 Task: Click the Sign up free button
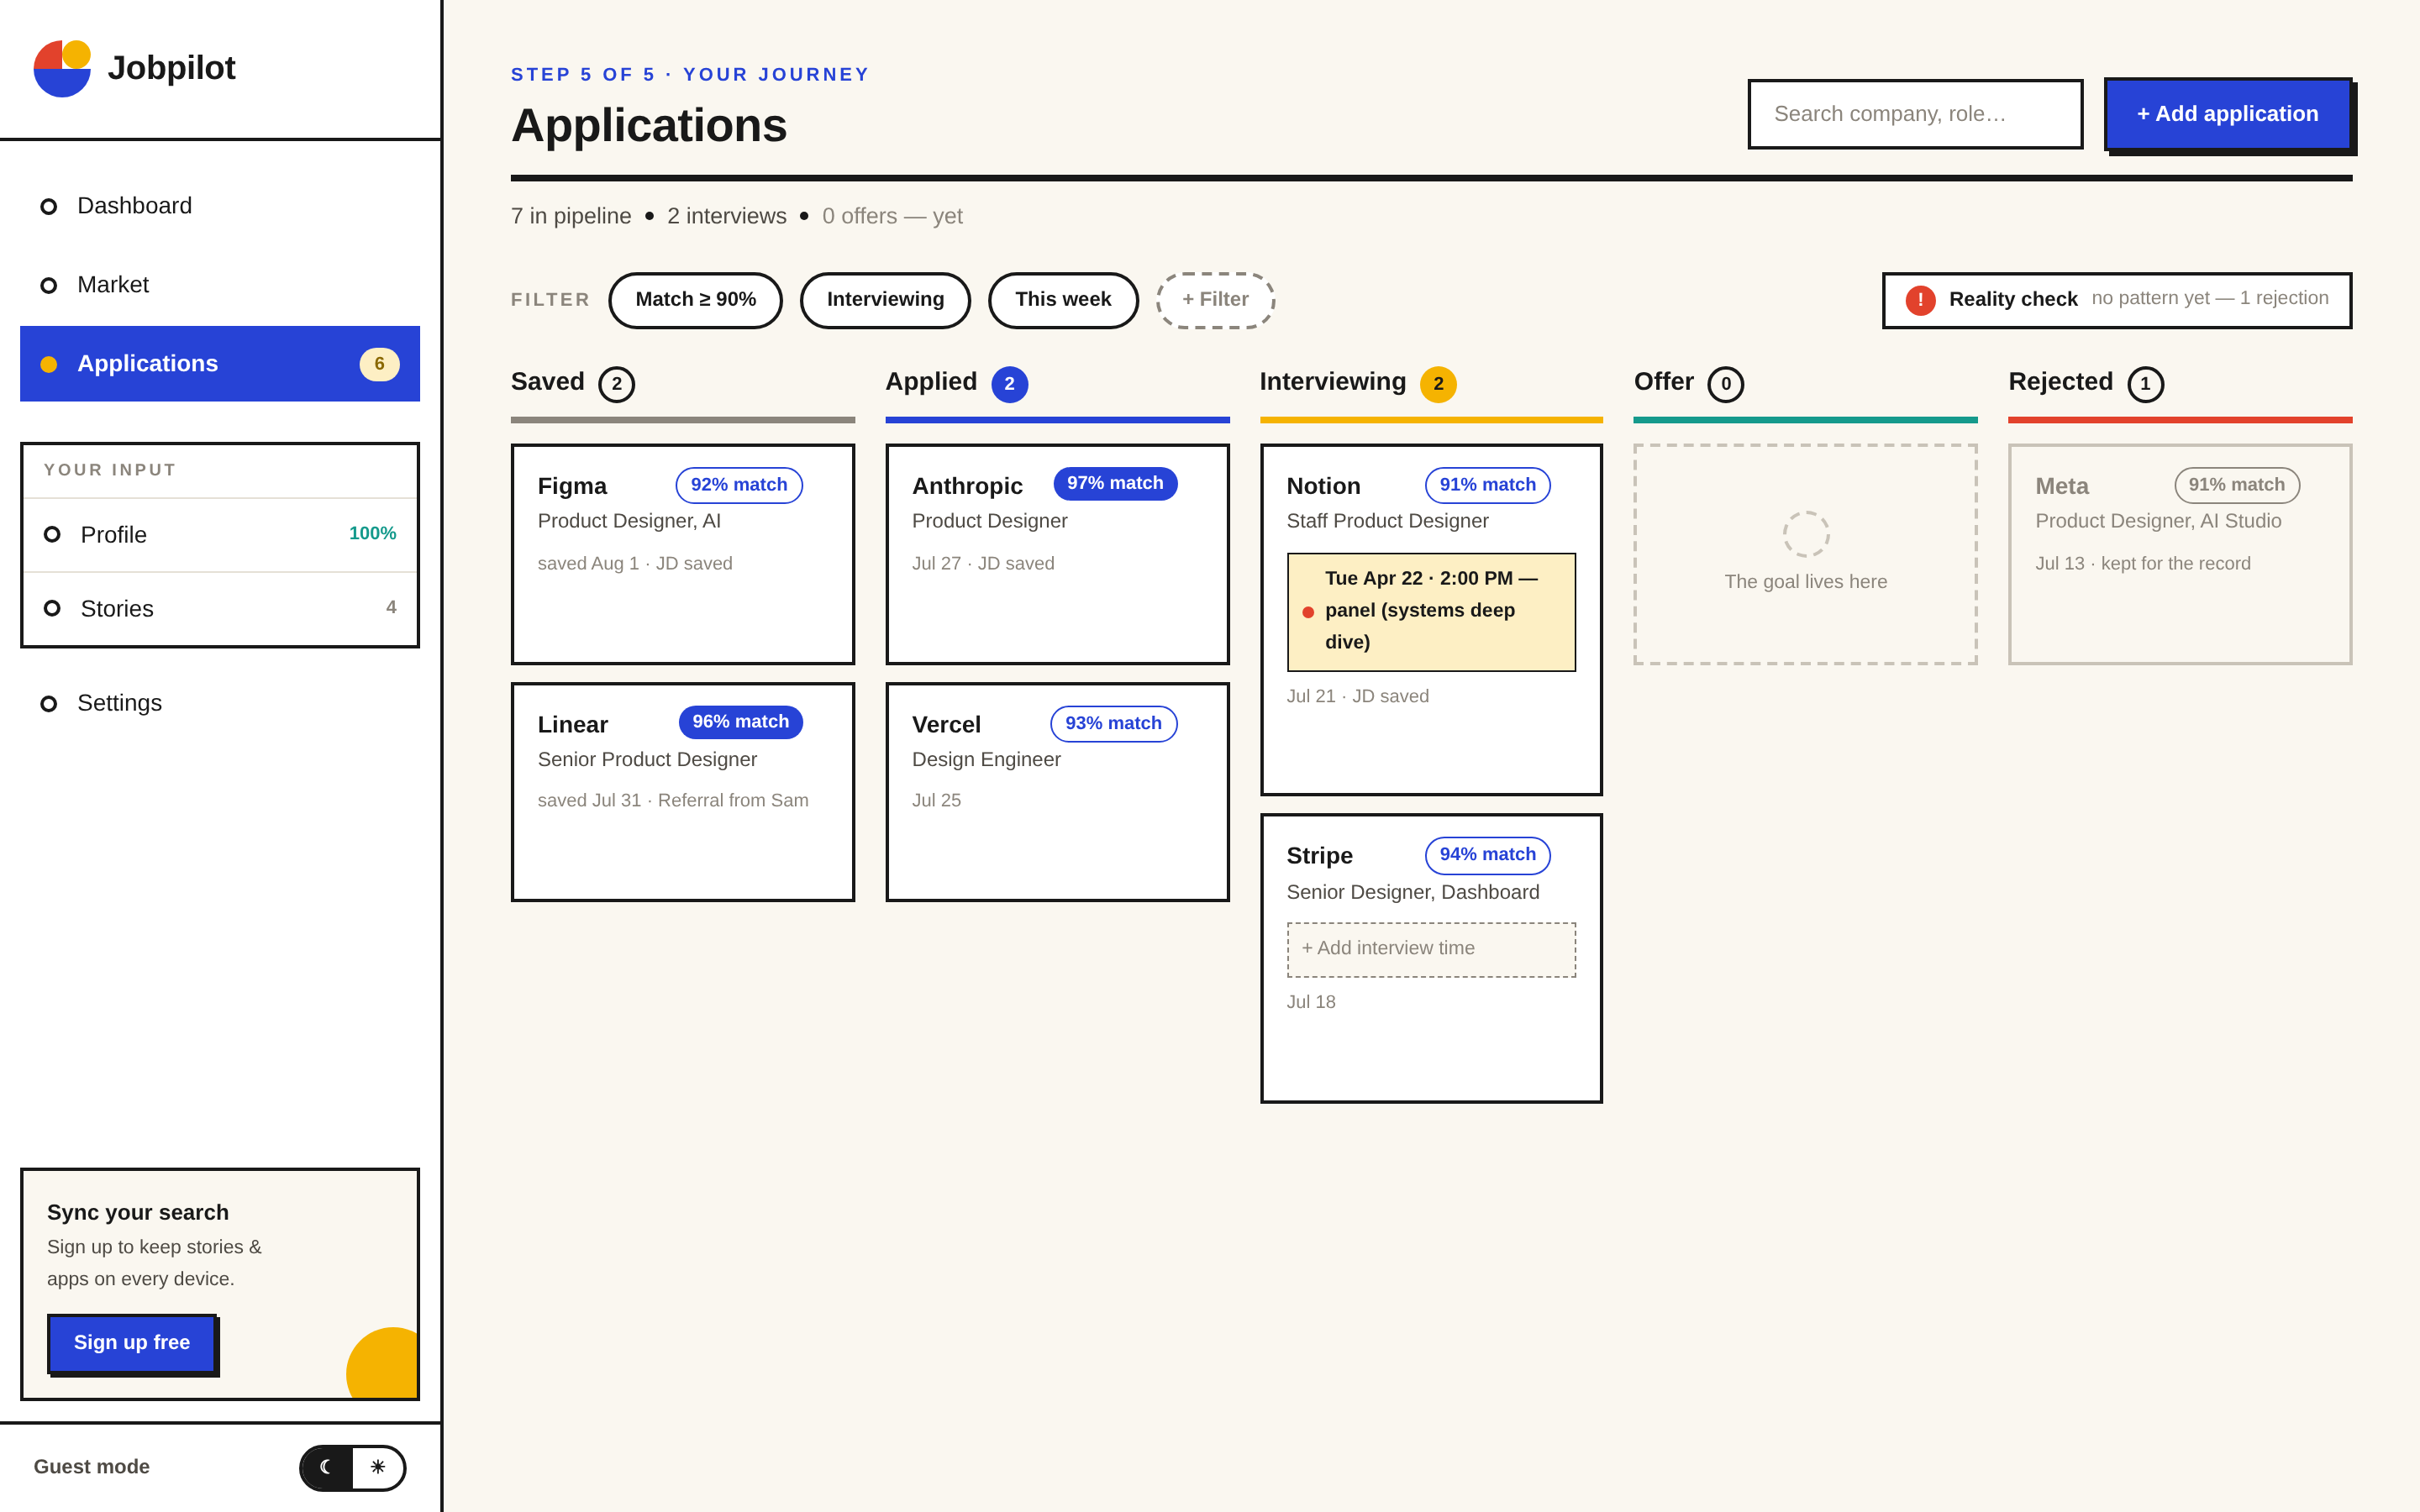click(132, 1343)
